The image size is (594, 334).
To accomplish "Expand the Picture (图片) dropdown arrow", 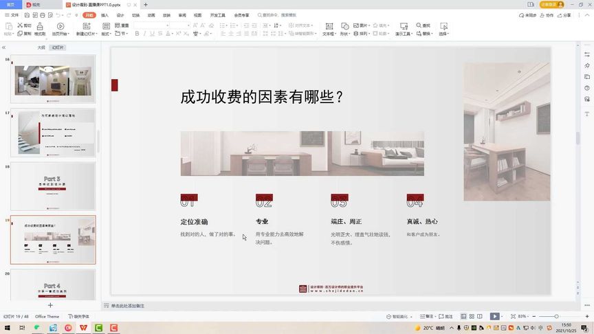I will [x=369, y=25].
